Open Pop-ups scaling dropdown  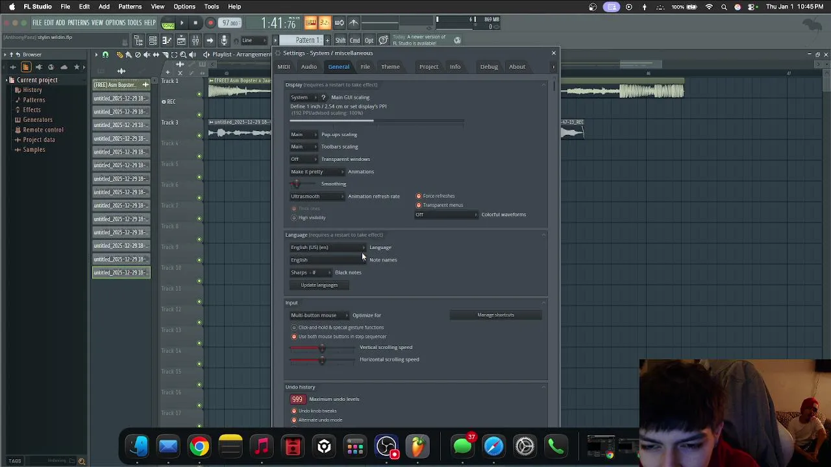(304, 134)
